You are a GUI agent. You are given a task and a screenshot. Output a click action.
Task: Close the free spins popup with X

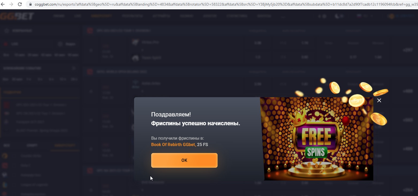379,100
